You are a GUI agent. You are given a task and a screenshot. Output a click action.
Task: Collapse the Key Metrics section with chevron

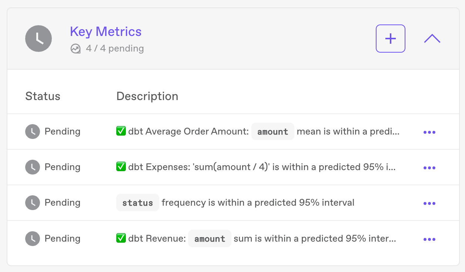tap(432, 39)
